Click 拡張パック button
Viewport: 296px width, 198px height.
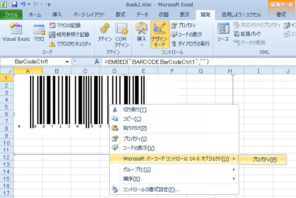coord(247,34)
